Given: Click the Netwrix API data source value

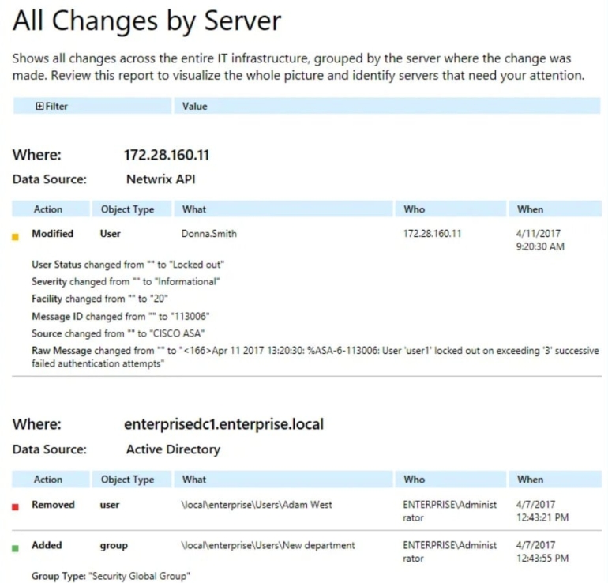Looking at the screenshot, I should pos(161,179).
